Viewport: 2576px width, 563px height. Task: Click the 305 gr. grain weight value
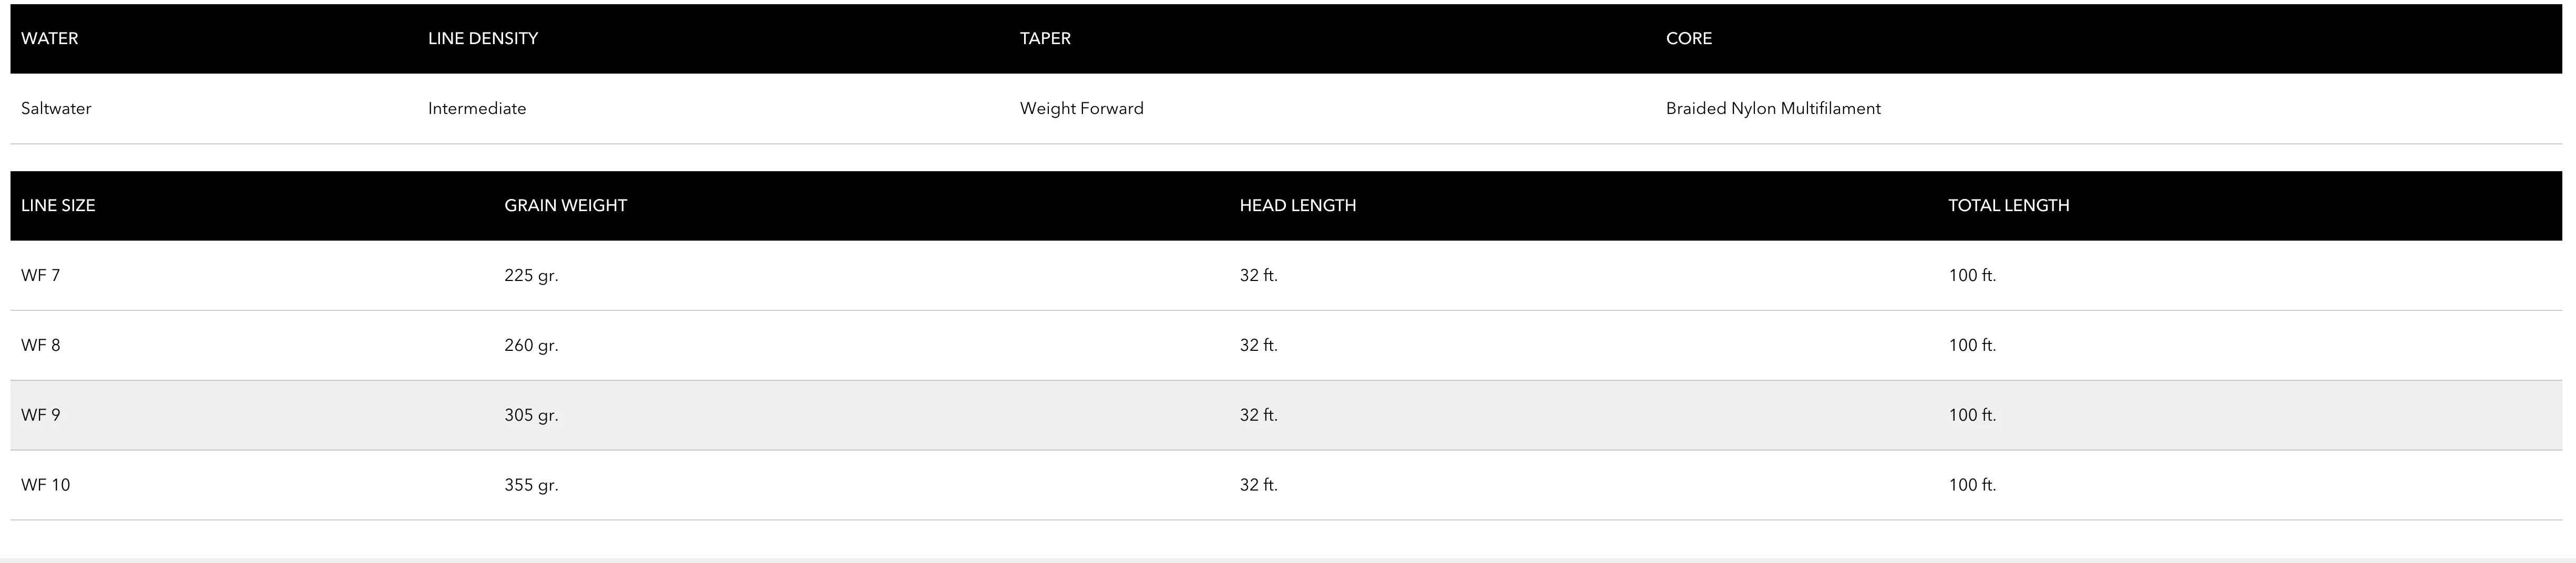click(531, 415)
